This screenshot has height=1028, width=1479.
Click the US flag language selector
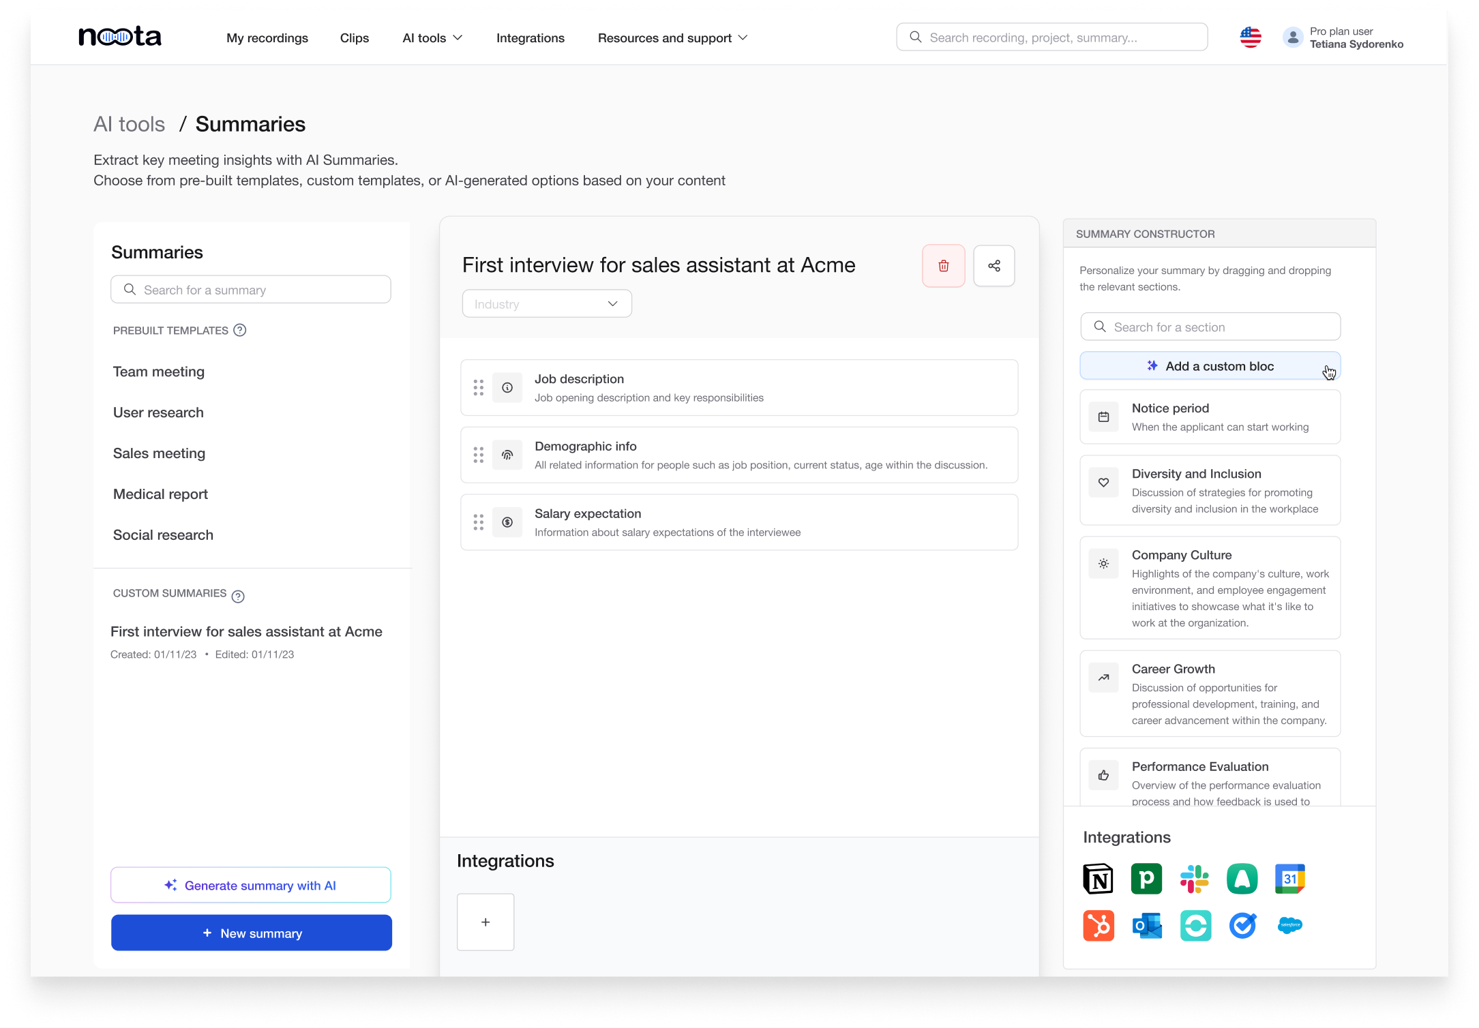1250,37
